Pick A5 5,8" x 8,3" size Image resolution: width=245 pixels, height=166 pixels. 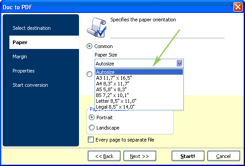coord(139,89)
